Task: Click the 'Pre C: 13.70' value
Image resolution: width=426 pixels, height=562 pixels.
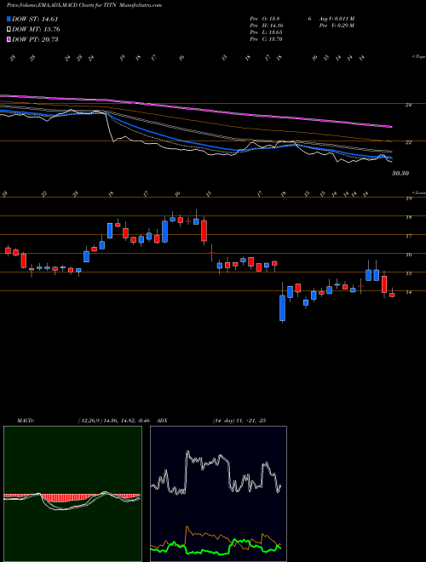Action: pos(267,39)
